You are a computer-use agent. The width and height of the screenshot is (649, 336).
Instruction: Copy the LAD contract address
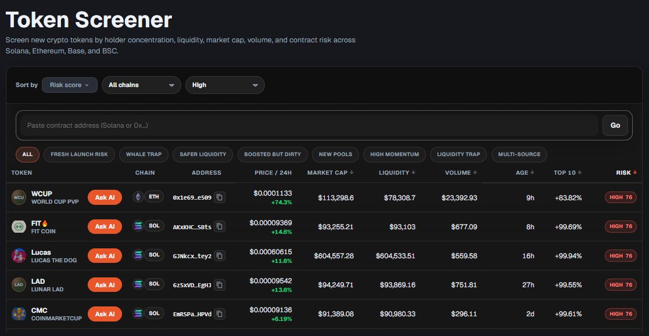(x=220, y=285)
